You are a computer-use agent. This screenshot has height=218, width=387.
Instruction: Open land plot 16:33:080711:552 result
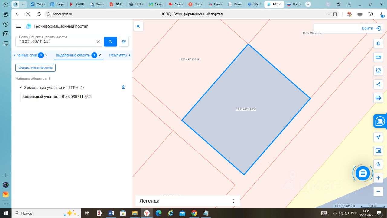[57, 97]
